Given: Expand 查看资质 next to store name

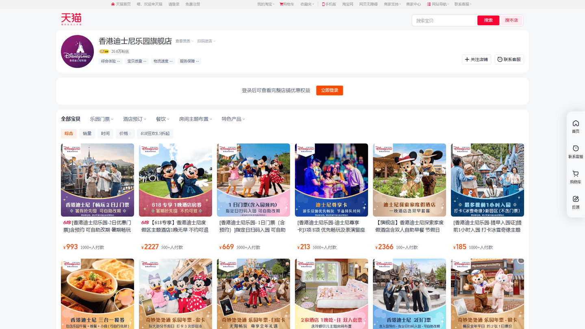Looking at the screenshot, I should [184, 41].
